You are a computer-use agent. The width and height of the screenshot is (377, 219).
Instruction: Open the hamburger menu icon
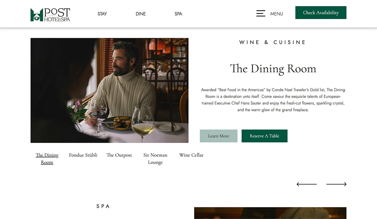pyautogui.click(x=261, y=13)
